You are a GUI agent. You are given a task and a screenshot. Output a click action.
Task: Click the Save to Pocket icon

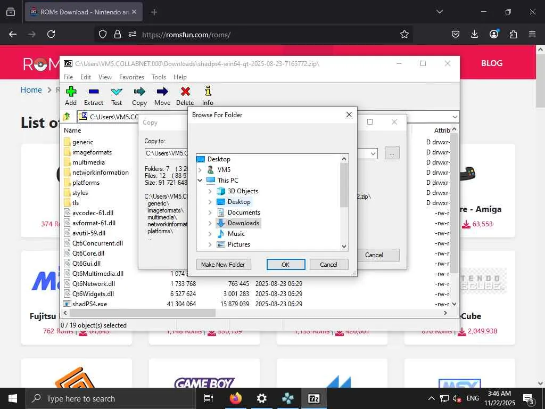456,34
